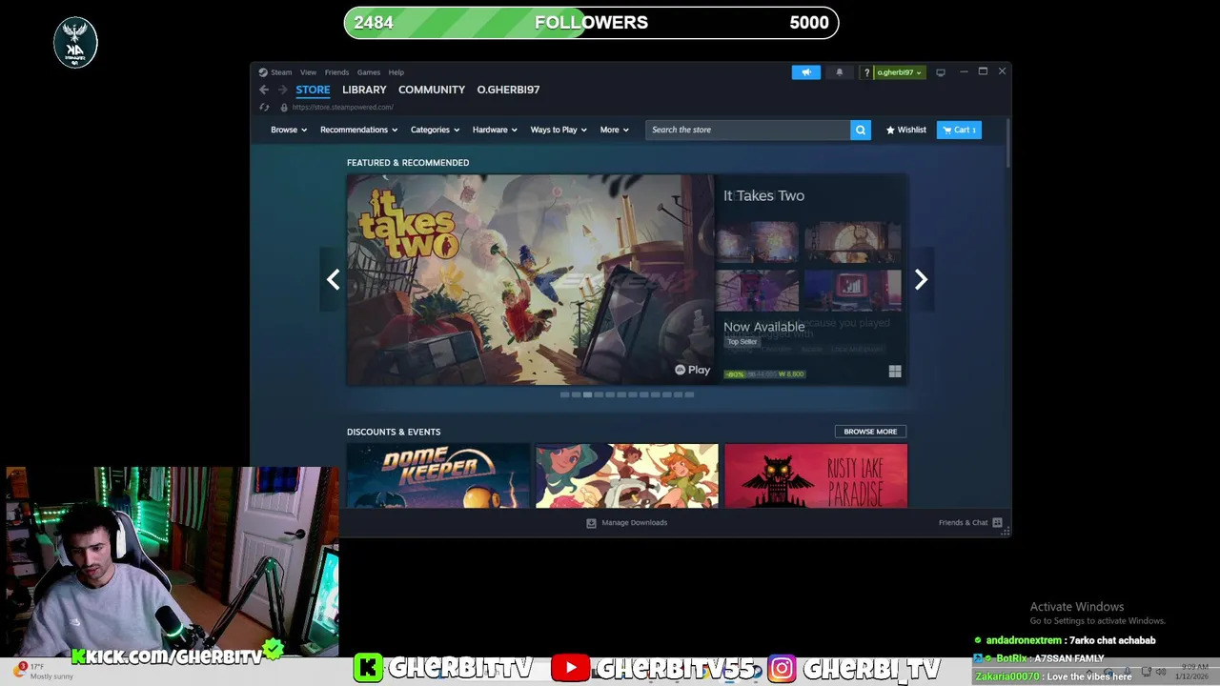
Task: Click the Steam window resize grip icon
Action: (1005, 532)
